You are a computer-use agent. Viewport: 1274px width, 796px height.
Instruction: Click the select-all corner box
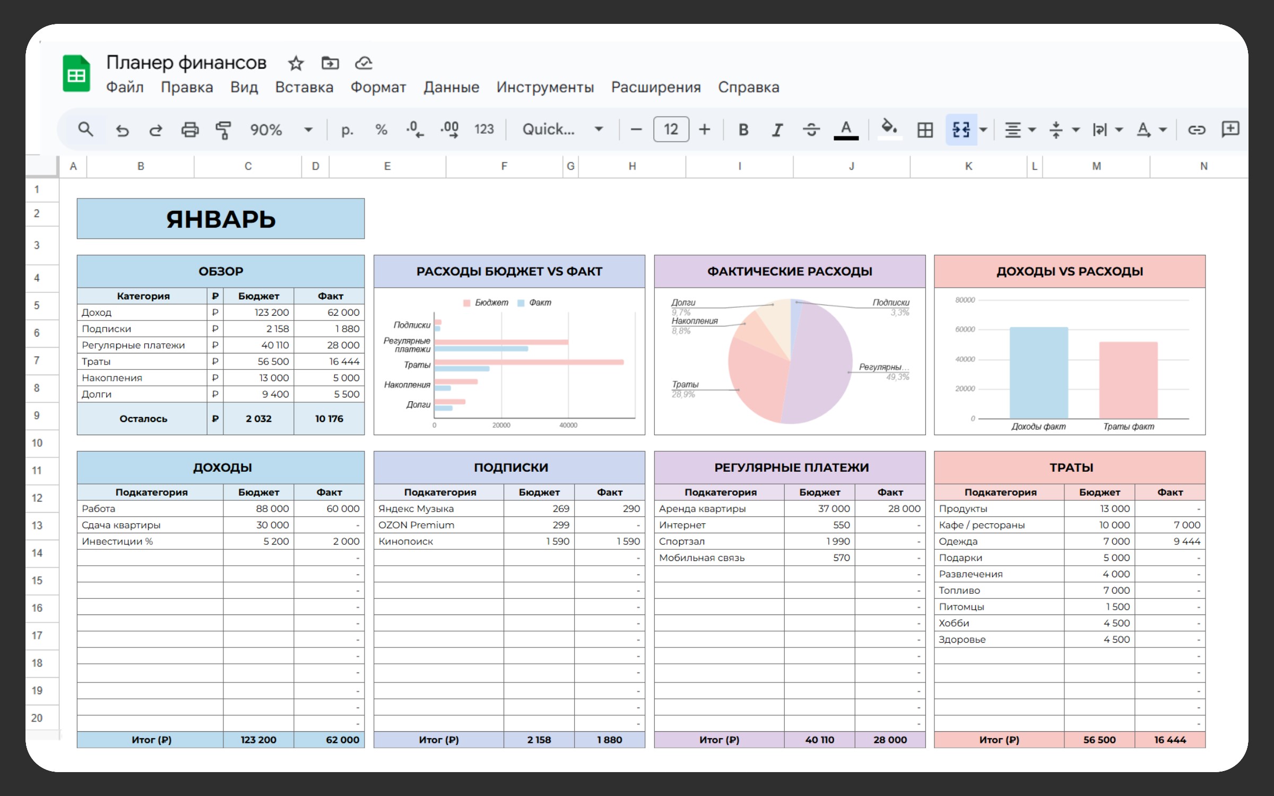[41, 166]
